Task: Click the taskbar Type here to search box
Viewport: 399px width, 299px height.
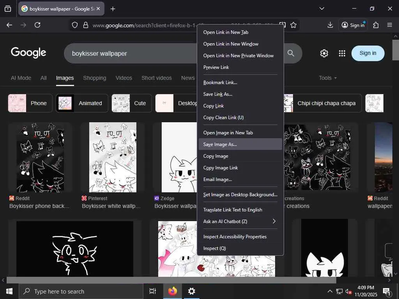Action: 81,291
